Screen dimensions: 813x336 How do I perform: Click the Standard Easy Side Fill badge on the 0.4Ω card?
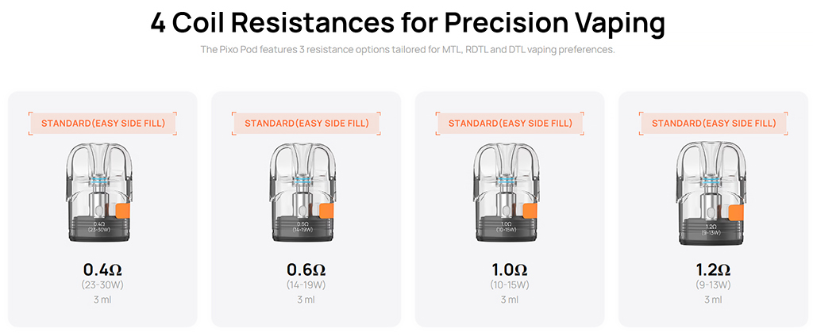click(102, 123)
